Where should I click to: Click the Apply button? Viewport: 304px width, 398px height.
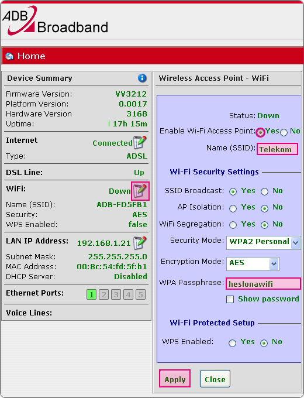click(175, 379)
